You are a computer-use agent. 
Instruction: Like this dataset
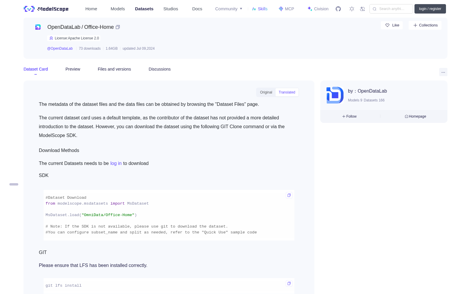point(392,25)
